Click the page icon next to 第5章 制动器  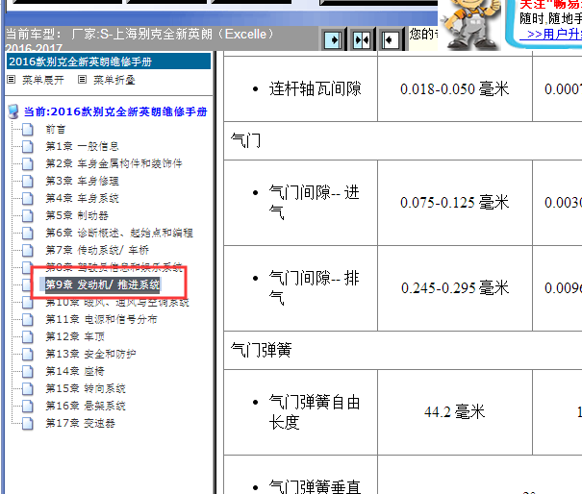coord(28,216)
